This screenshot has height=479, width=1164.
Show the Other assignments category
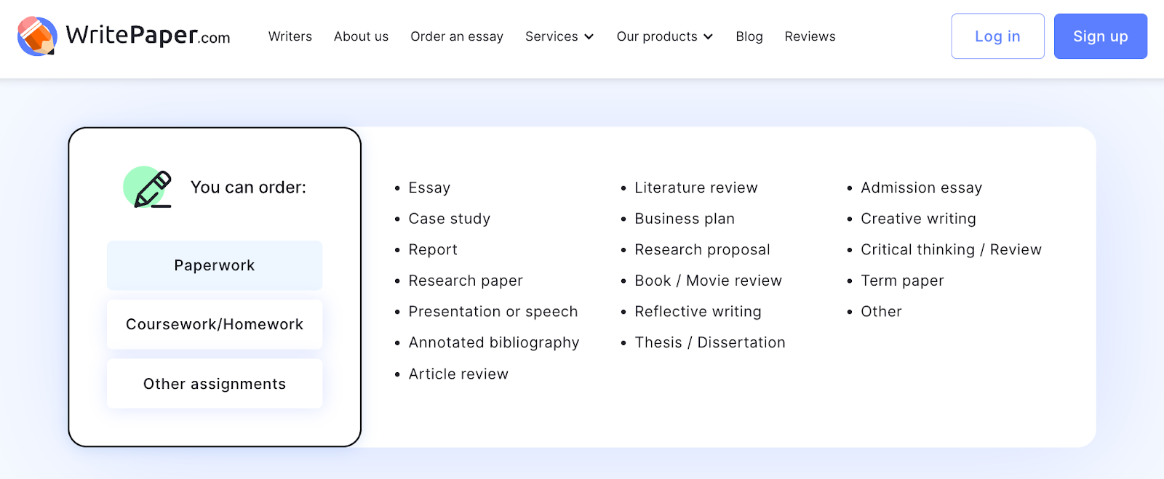[215, 384]
